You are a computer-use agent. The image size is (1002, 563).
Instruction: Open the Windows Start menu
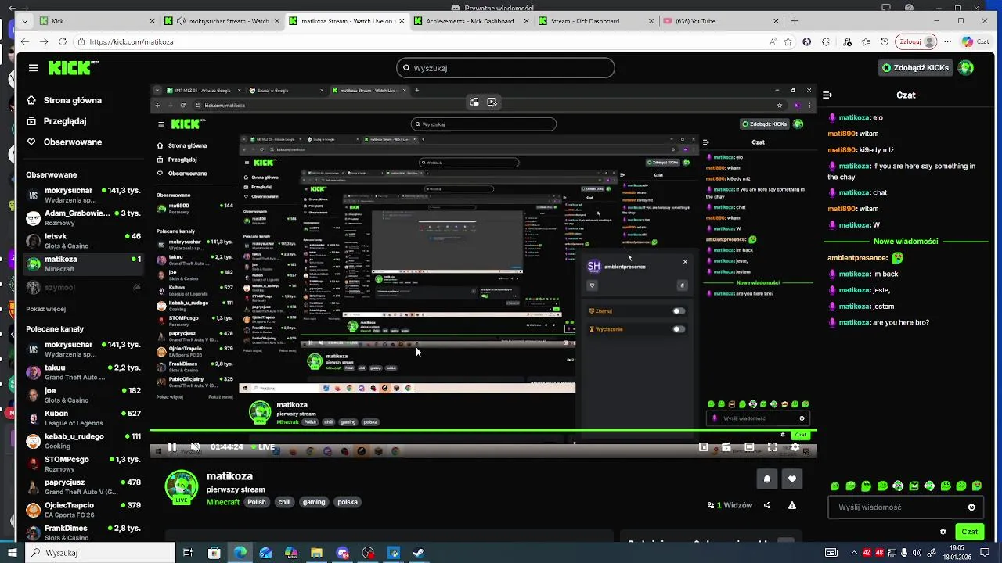(x=13, y=553)
